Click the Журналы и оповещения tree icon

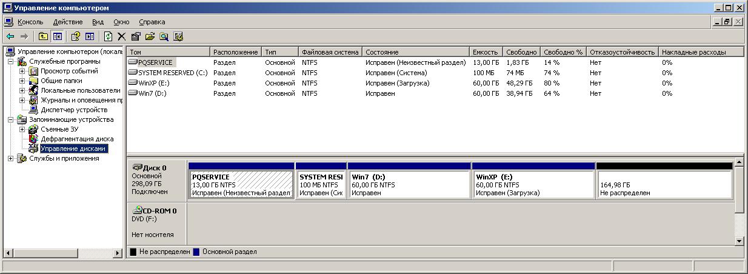[x=34, y=101]
